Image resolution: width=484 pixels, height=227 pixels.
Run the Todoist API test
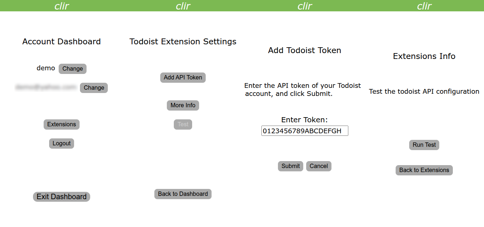click(424, 145)
